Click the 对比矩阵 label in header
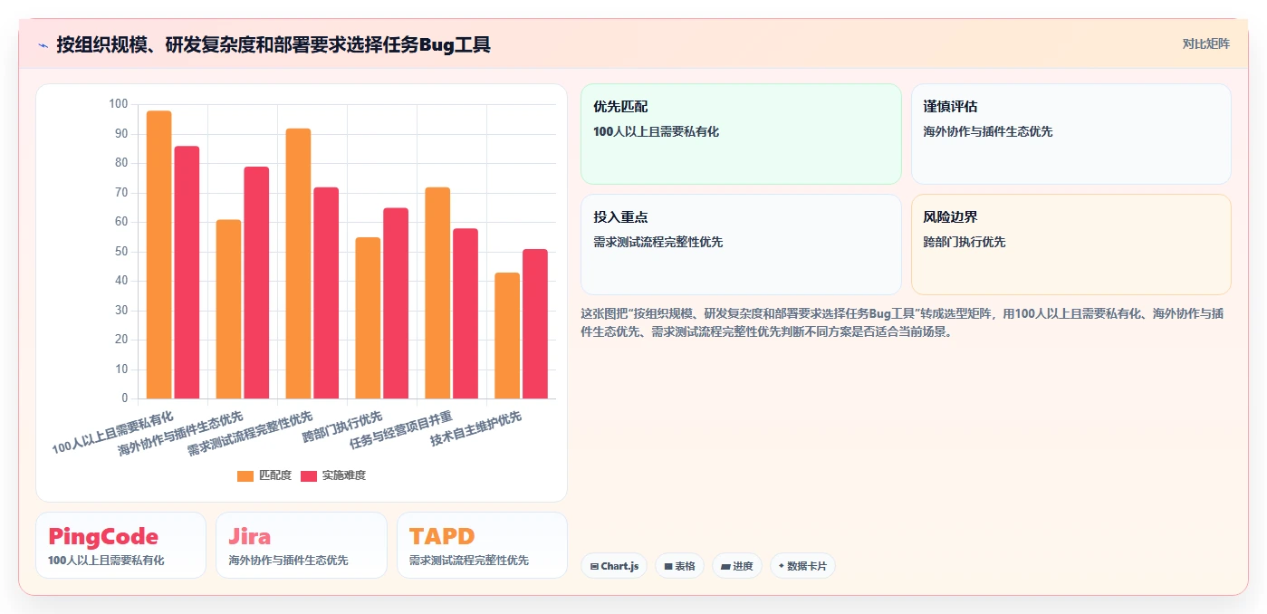Image resolution: width=1267 pixels, height=614 pixels. coord(1205,43)
